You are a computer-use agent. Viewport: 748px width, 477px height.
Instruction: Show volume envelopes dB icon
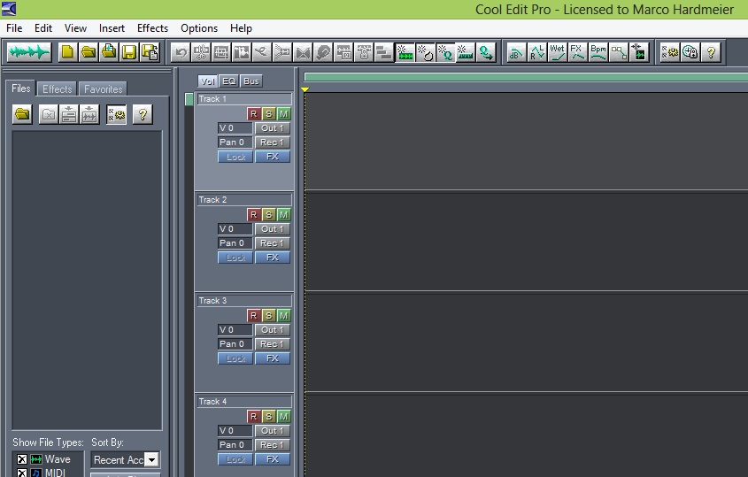(516, 52)
